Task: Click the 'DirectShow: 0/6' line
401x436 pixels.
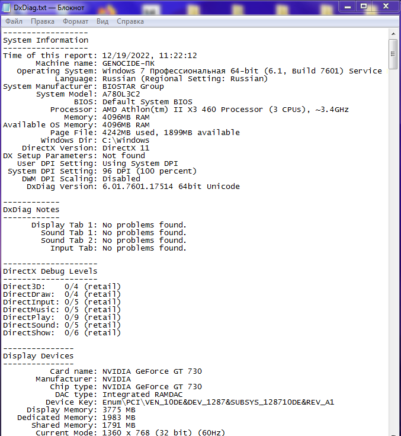Action: pyautogui.click(x=62, y=333)
